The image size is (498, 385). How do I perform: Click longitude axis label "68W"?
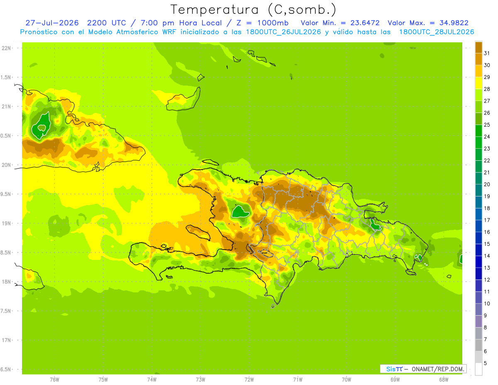pyautogui.click(x=443, y=380)
